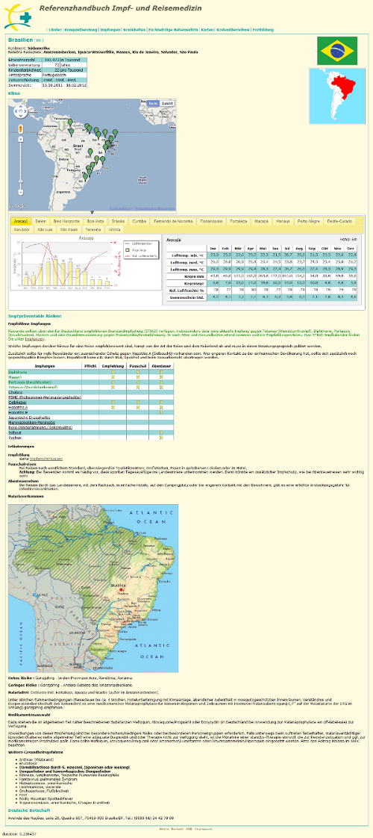
Task: Click the Meningokokken-Meningitis link
Action: point(32,422)
